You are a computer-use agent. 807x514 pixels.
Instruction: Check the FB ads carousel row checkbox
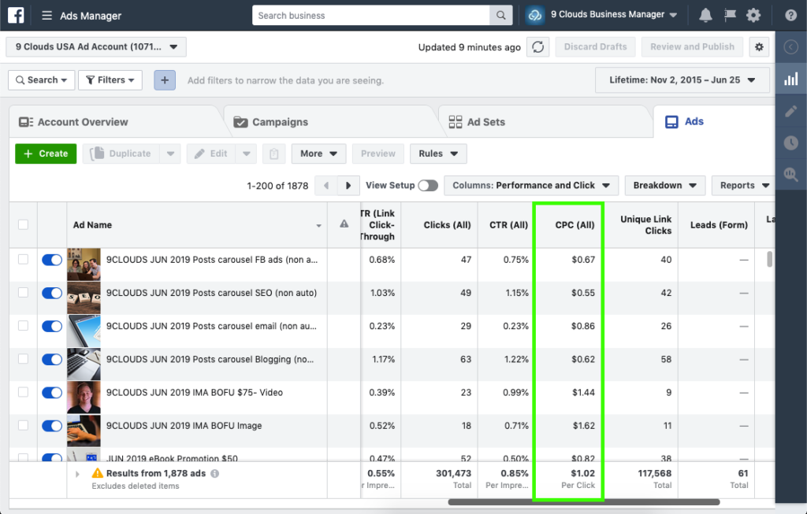click(x=23, y=260)
